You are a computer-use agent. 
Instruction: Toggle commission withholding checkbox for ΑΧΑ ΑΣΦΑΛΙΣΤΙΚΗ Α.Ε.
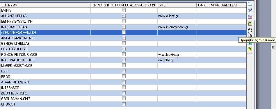coord(124,38)
